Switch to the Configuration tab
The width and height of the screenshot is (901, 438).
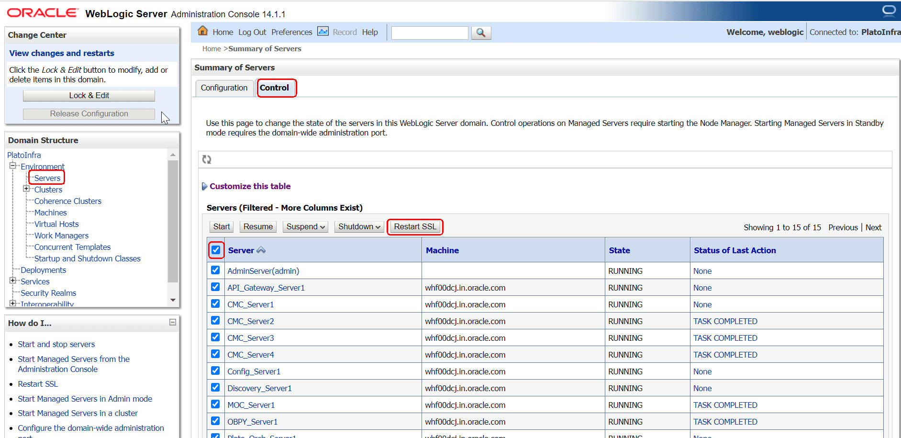(224, 88)
